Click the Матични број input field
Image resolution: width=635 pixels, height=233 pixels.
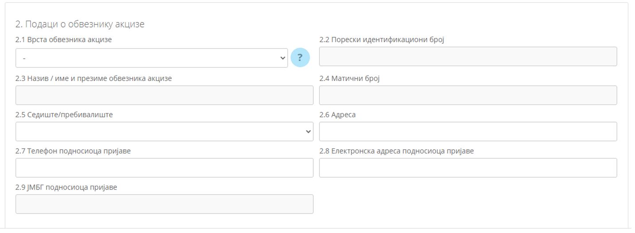pyautogui.click(x=467, y=95)
